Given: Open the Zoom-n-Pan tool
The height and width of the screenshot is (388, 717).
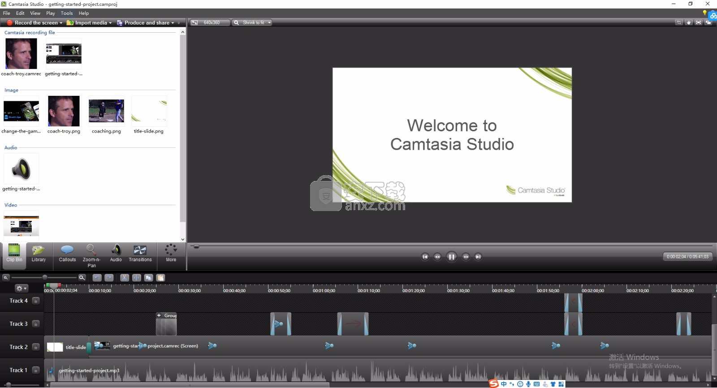Looking at the screenshot, I should point(91,256).
